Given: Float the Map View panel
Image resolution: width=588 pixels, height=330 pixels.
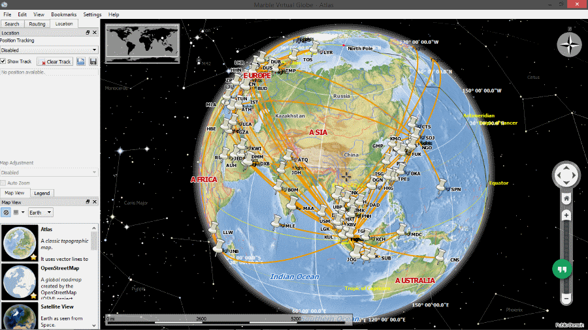Looking at the screenshot, I should point(88,202).
